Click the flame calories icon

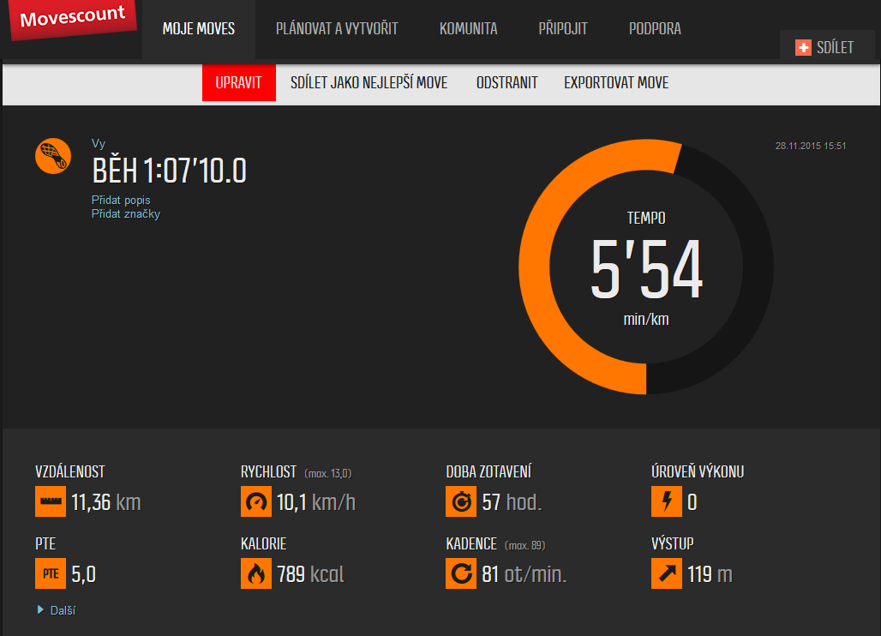(x=256, y=573)
